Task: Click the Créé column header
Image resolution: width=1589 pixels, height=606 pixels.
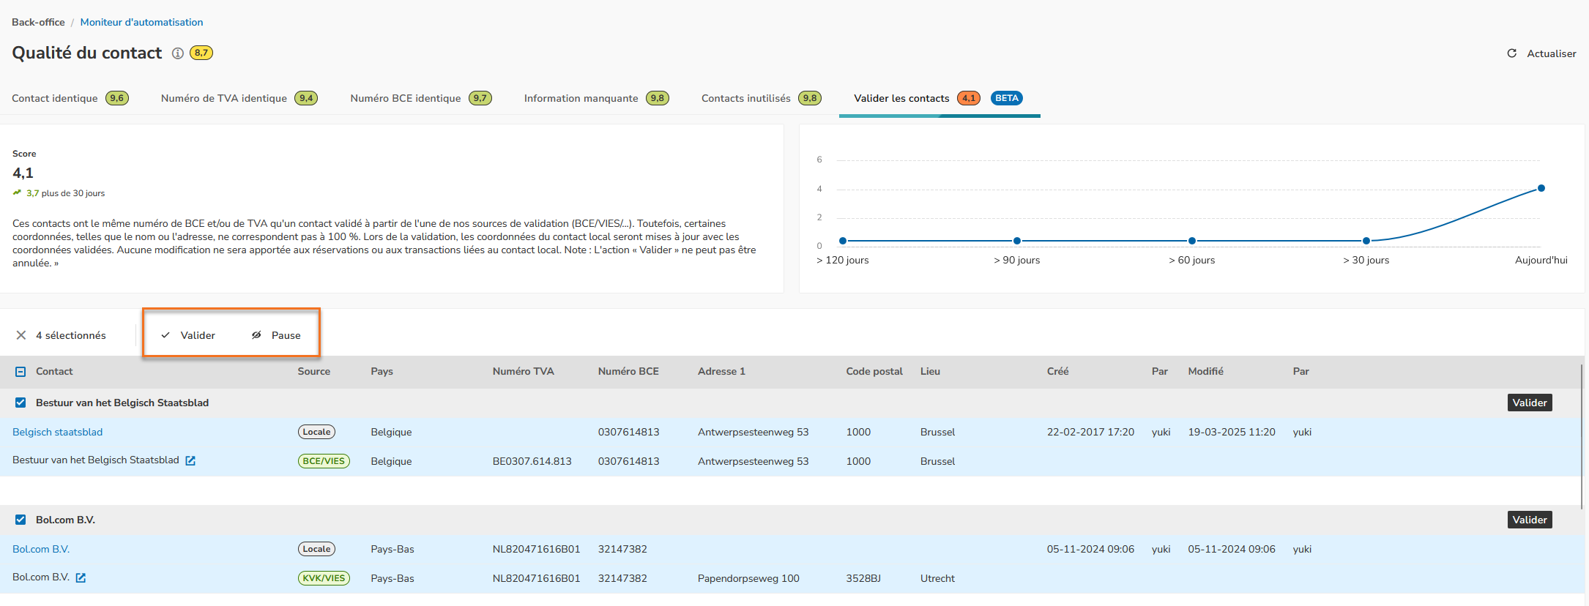Action: 1058,372
